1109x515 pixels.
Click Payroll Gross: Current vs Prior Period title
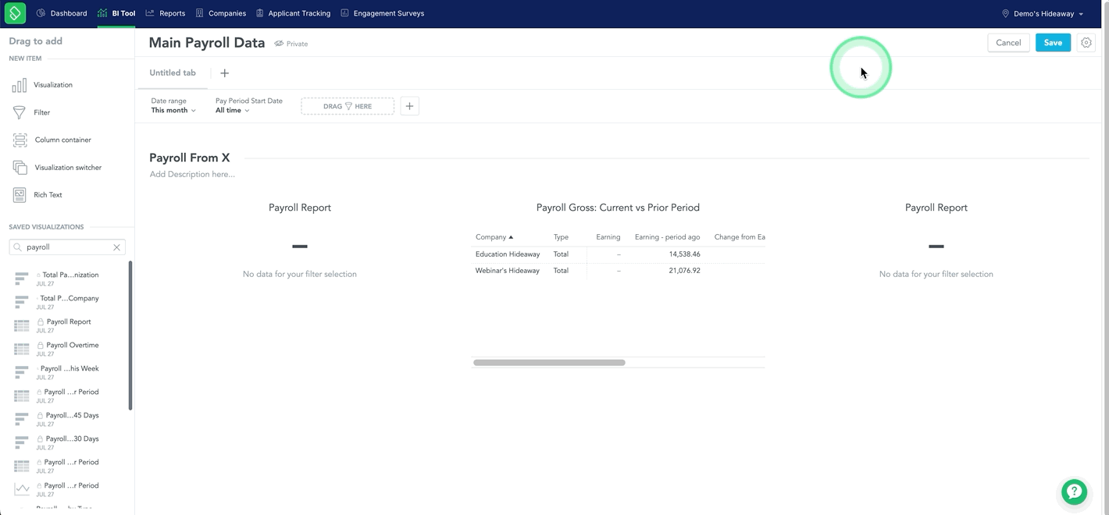tap(618, 208)
